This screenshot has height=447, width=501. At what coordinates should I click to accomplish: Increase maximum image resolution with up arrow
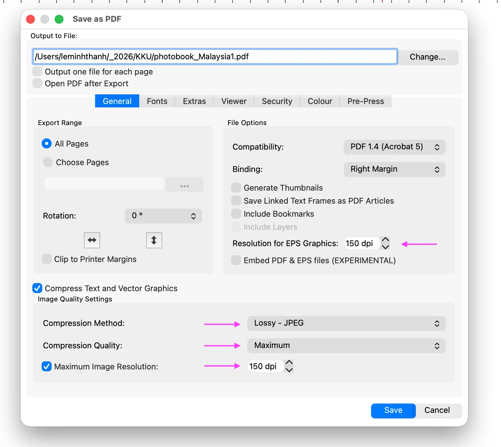[289, 363]
